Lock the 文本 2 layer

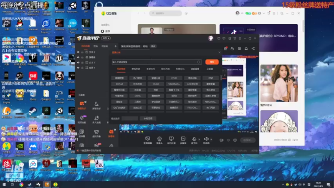82,52
